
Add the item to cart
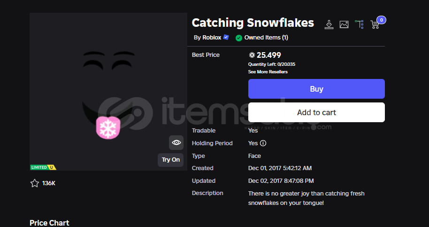click(x=316, y=112)
